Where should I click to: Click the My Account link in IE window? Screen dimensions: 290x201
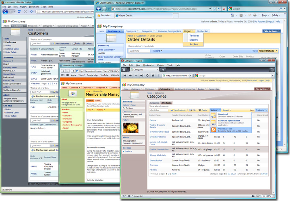(260, 22)
